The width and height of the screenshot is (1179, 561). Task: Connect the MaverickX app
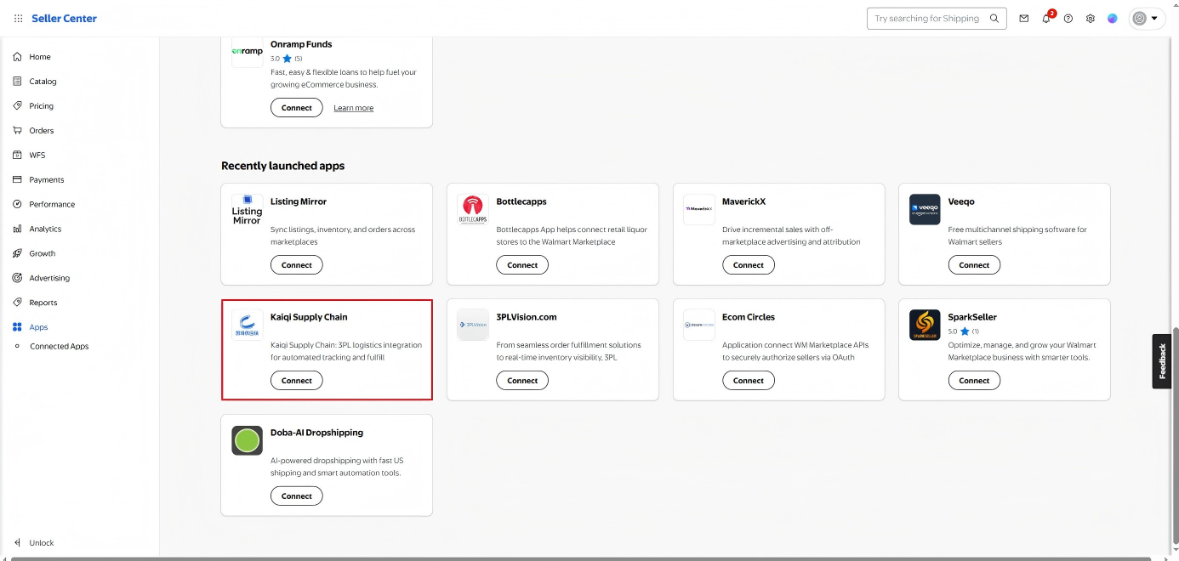[749, 265]
